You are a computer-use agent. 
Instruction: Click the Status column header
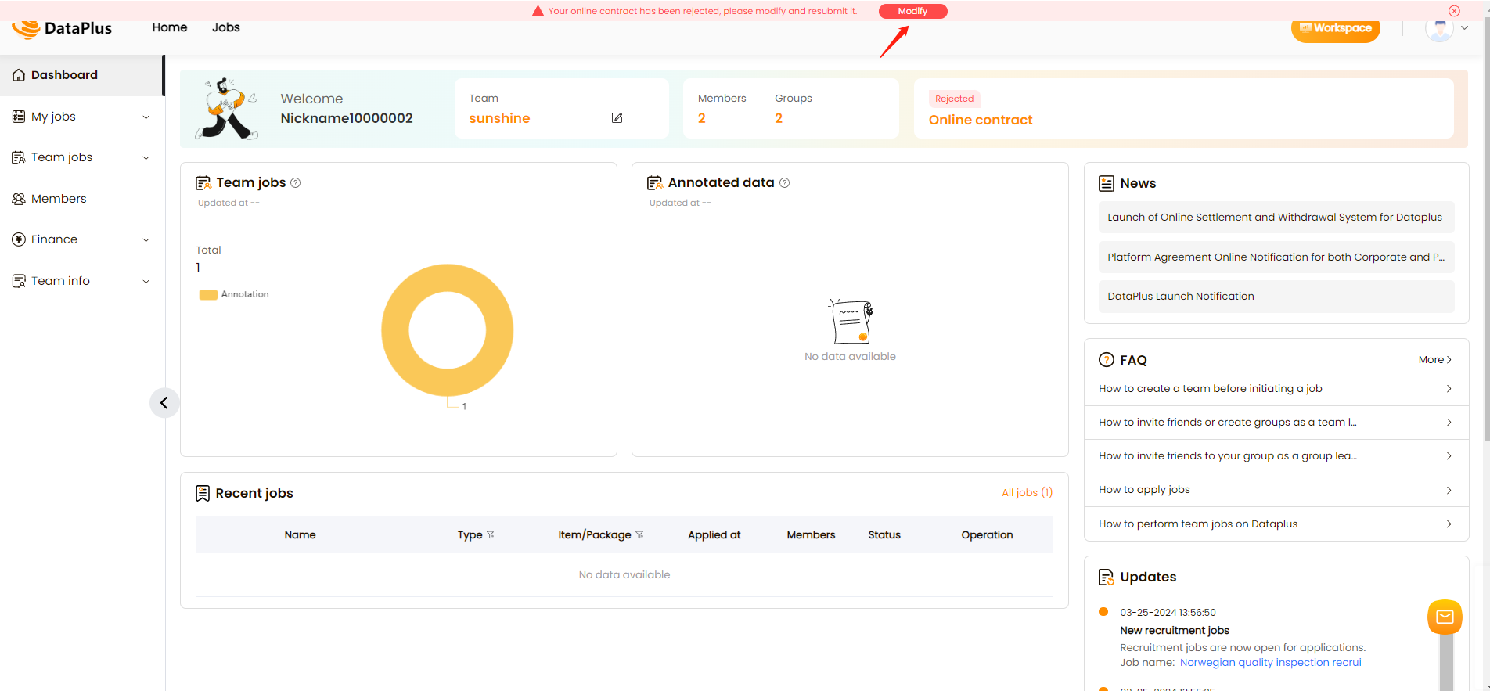(884, 535)
